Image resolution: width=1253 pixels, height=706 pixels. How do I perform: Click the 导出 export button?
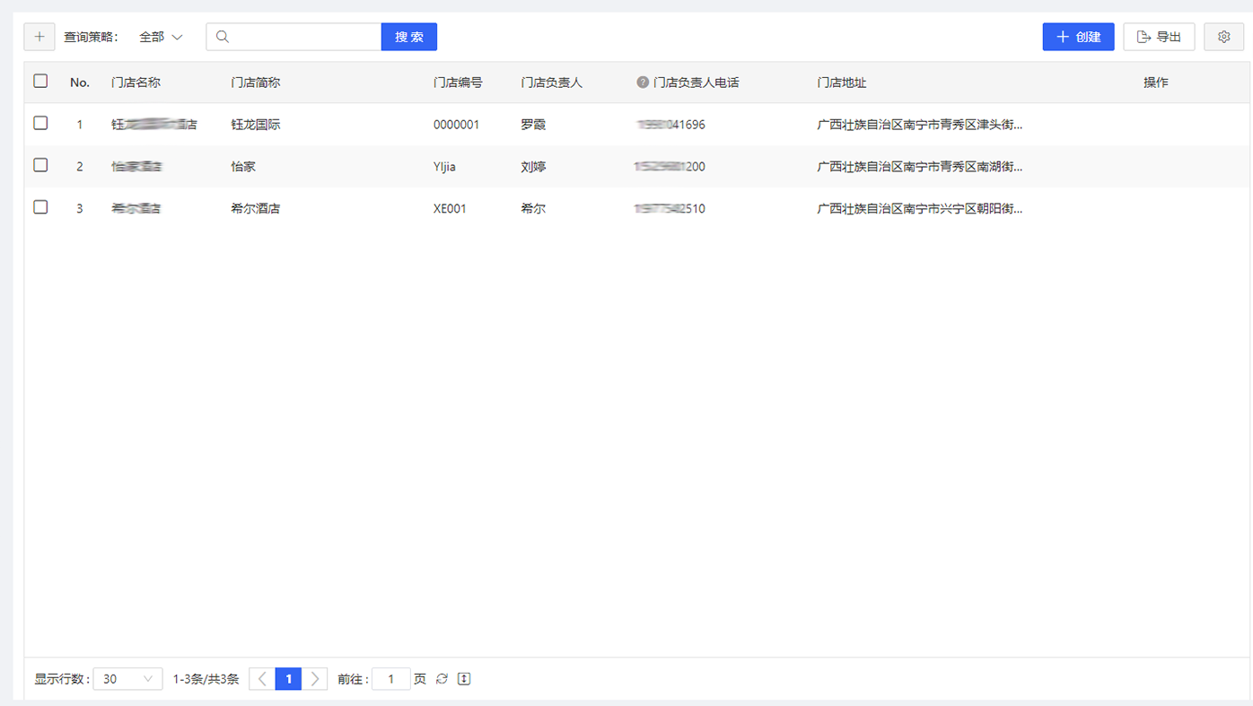coord(1159,37)
